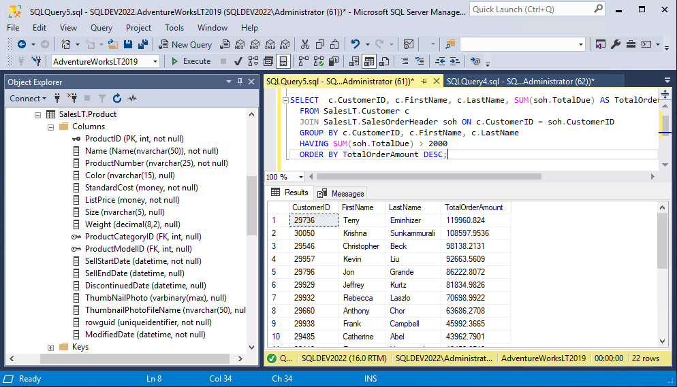Click the Save floppy disk icon

coord(128,44)
